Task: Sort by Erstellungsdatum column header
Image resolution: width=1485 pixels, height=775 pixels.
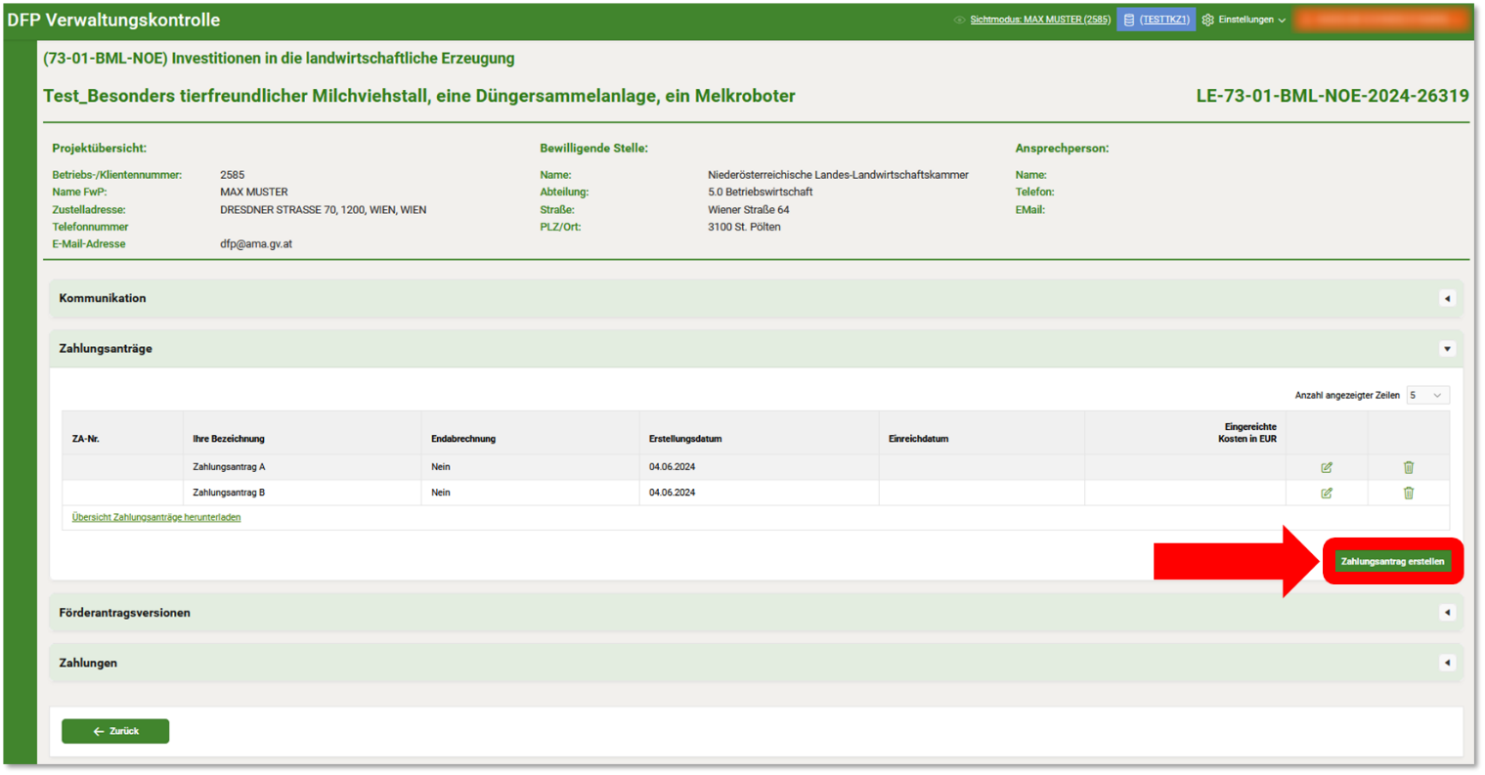Action: tap(685, 439)
